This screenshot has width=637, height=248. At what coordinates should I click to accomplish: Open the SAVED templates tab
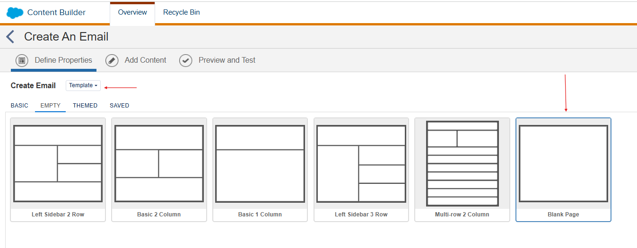coord(119,106)
